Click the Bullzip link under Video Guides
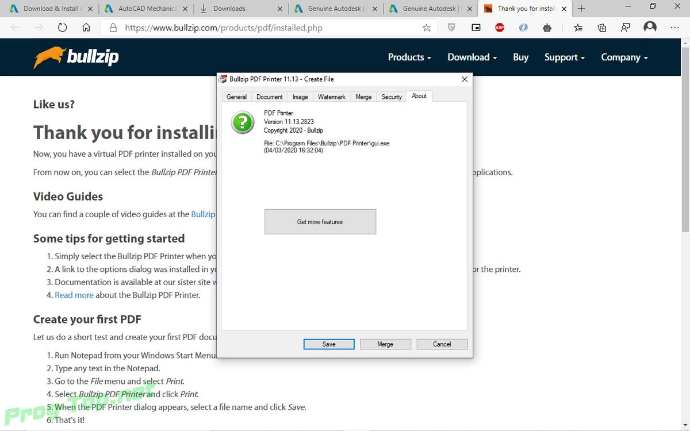This screenshot has height=431, width=690. [x=203, y=214]
